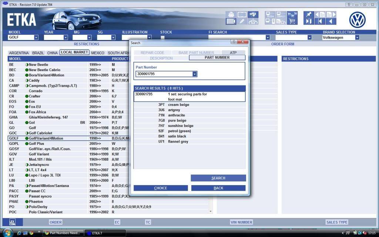Open the ELSA toolbar icon
Image resolution: width=379 pixels, height=237 pixels.
[x=270, y=14]
